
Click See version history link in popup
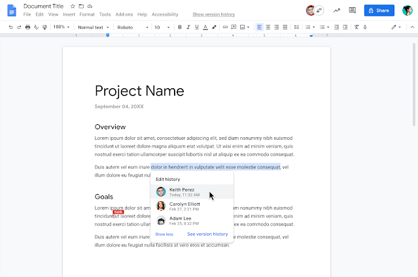click(x=207, y=234)
